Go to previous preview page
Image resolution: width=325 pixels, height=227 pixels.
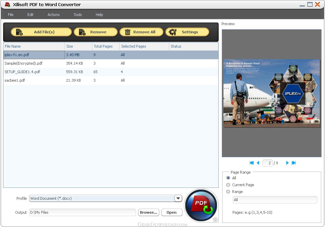pyautogui.click(x=258, y=163)
